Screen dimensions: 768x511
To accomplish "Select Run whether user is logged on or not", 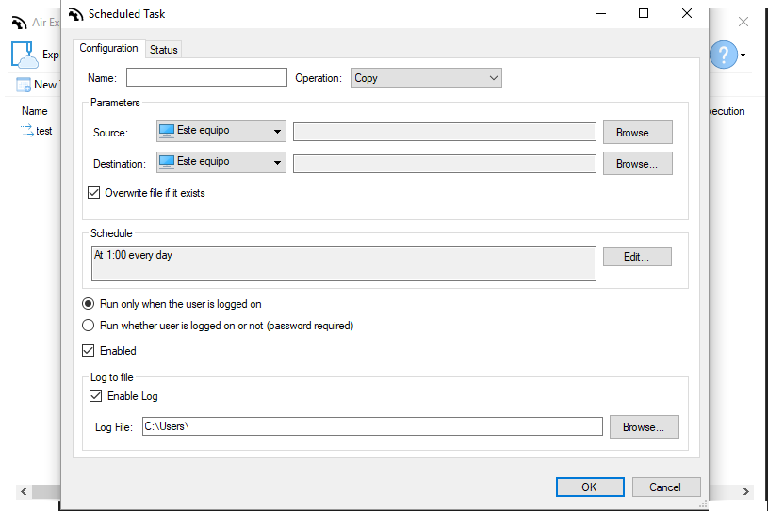I will (89, 326).
